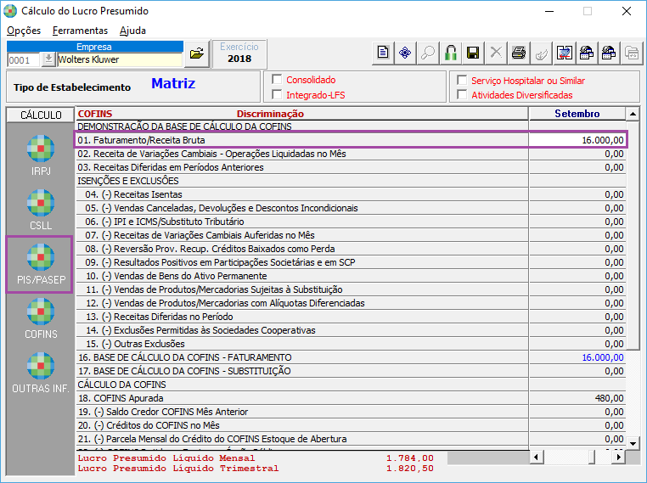647x483 pixels.
Task: Click the green padlock icon
Action: [451, 53]
